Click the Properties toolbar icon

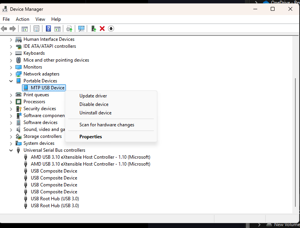[x=36, y=28]
